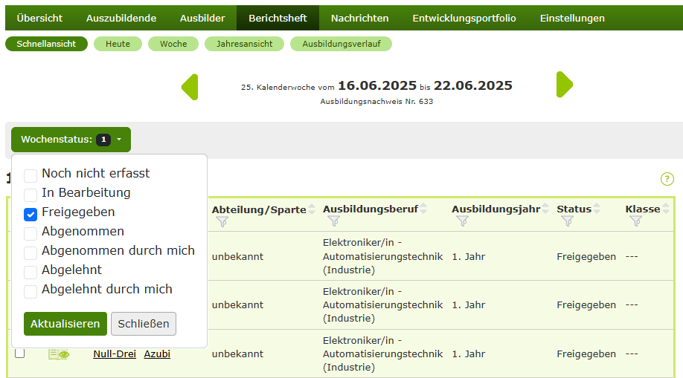
Task: Open report book icon for Null-Drei Azubi
Action: (x=59, y=354)
